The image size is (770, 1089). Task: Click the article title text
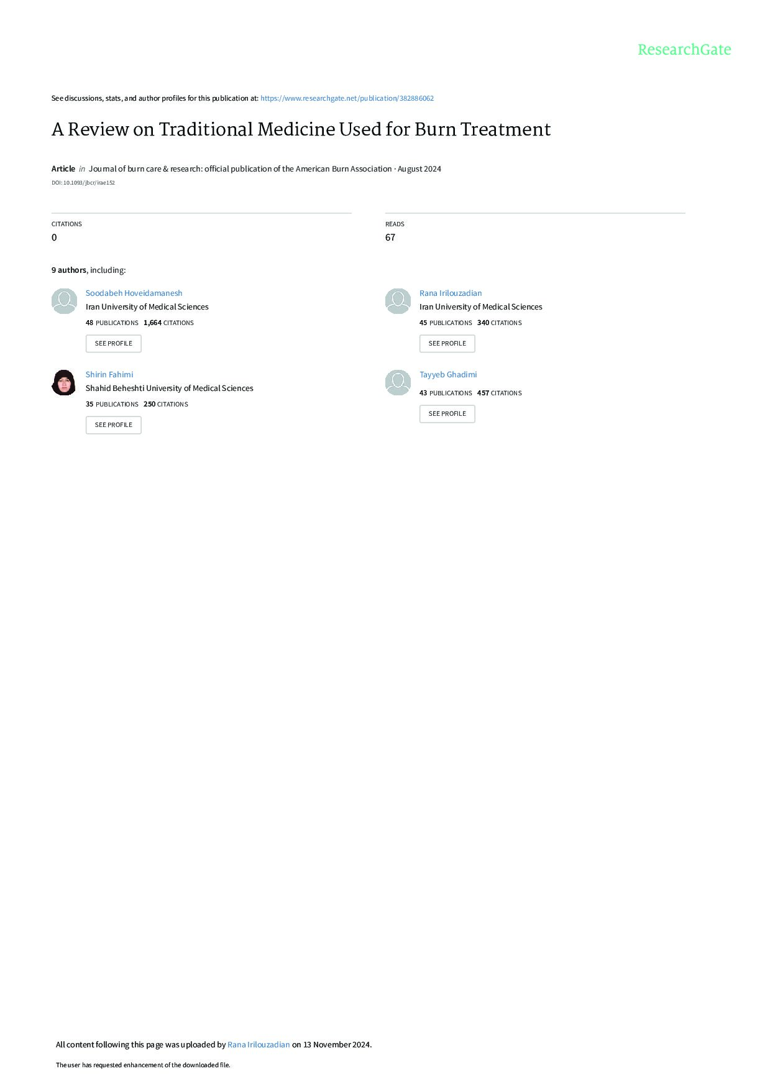[301, 129]
